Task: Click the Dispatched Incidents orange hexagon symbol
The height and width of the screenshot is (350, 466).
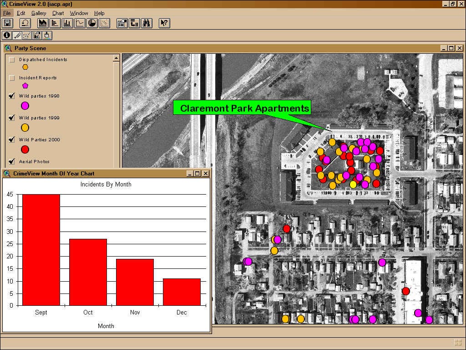Action: coord(25,67)
